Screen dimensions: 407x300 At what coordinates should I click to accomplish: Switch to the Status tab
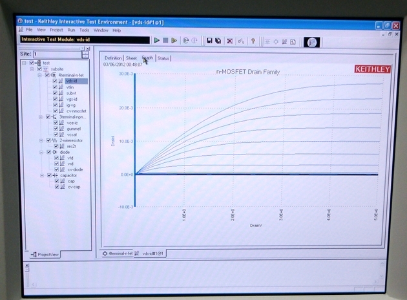click(163, 58)
